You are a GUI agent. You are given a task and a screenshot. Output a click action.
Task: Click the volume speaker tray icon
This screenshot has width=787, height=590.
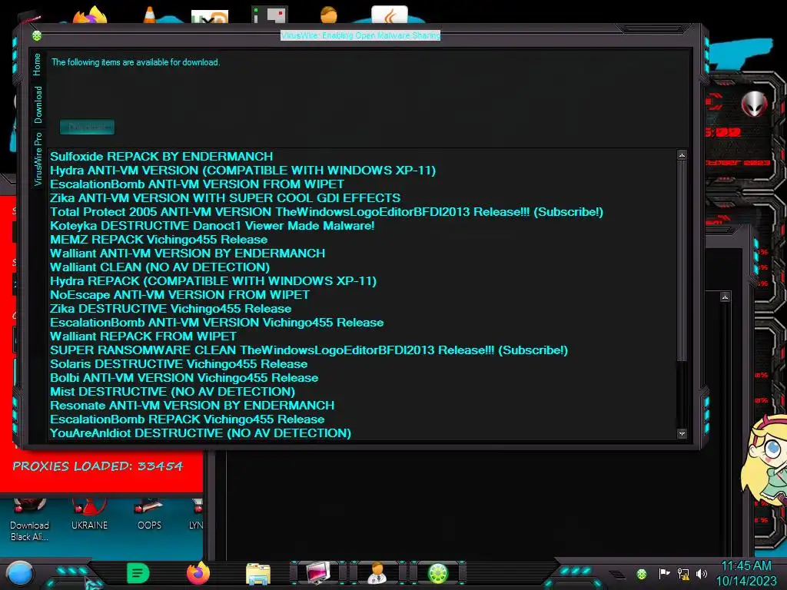pyautogui.click(x=702, y=573)
